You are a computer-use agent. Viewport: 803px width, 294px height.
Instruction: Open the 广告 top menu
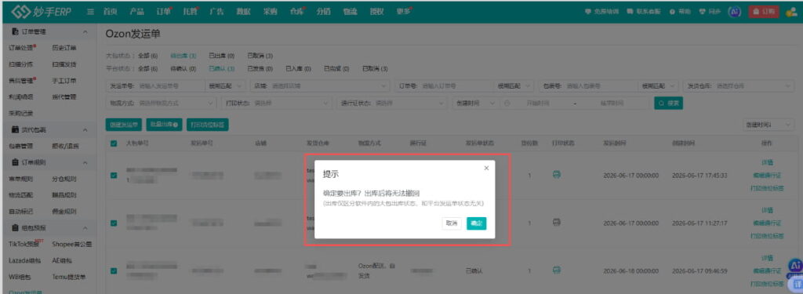click(216, 12)
